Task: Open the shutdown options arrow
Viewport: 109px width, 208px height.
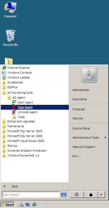Action: point(101,195)
